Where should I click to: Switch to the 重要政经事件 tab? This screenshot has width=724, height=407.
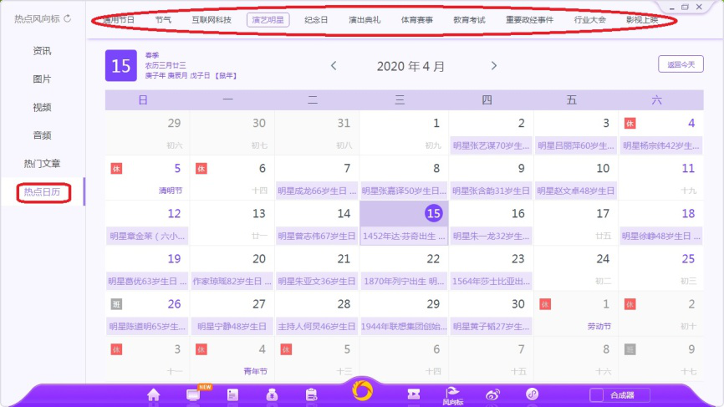click(x=529, y=20)
